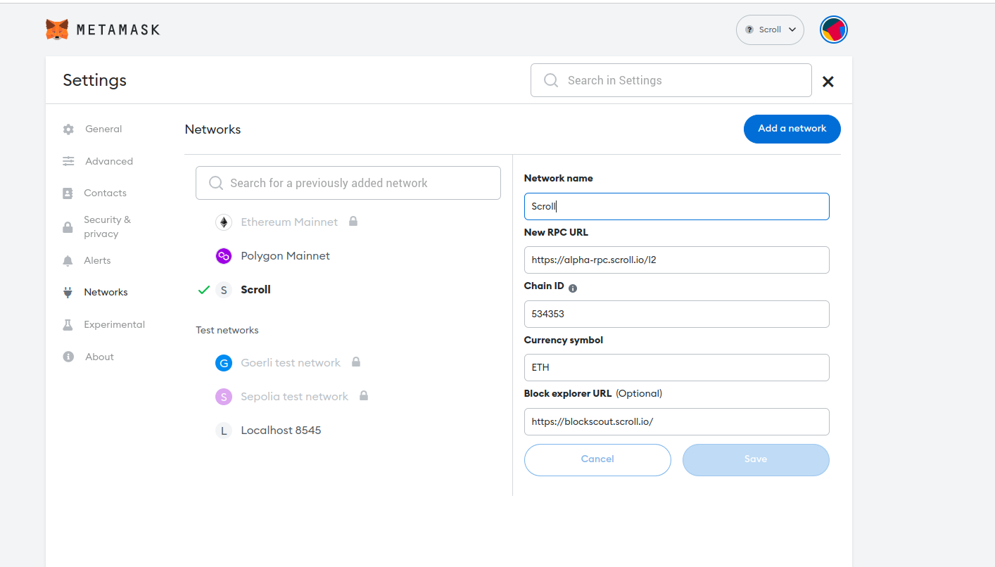Image resolution: width=995 pixels, height=567 pixels.
Task: Click the lock icon beside Ethereum Mainnet
Action: tap(353, 221)
